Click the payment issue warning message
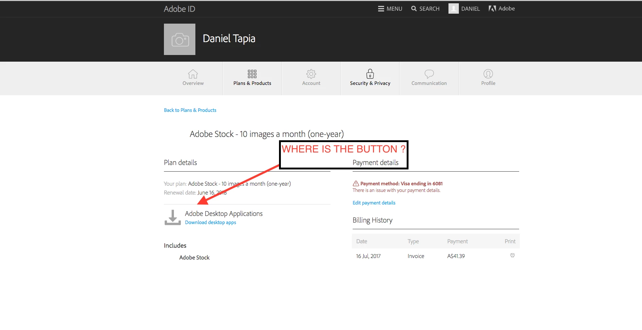The width and height of the screenshot is (642, 330). click(x=396, y=190)
